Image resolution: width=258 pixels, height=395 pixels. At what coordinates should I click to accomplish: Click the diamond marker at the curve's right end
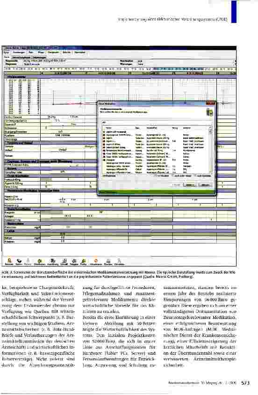222,103
